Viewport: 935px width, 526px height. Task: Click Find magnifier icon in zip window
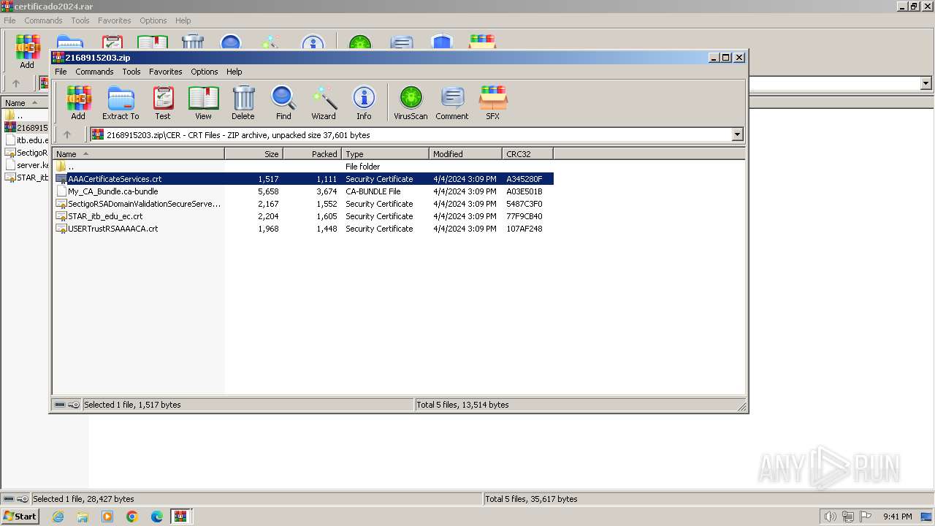[x=283, y=102]
